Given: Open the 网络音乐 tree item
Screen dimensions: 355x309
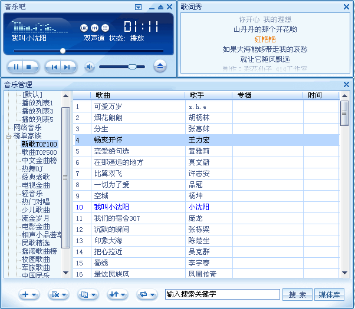Looking at the screenshot, I should click(x=27, y=128).
